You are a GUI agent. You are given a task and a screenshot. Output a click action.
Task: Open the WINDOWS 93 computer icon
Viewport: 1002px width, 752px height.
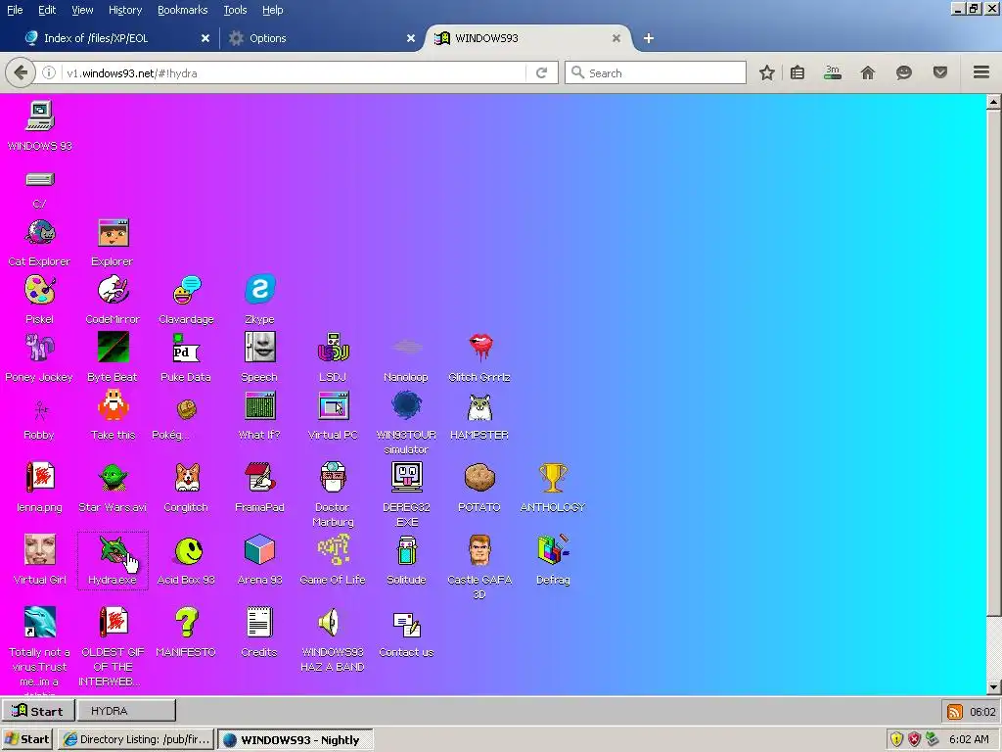click(39, 117)
